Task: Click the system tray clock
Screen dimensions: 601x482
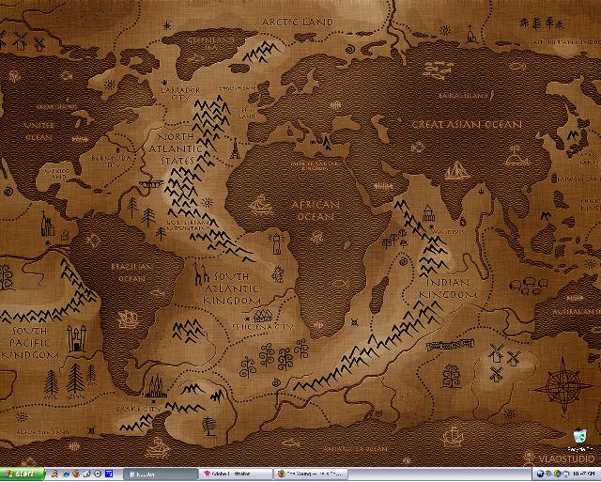Action: (584, 474)
